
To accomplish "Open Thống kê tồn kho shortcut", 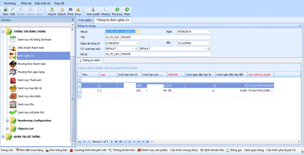I will tap(122, 150).
